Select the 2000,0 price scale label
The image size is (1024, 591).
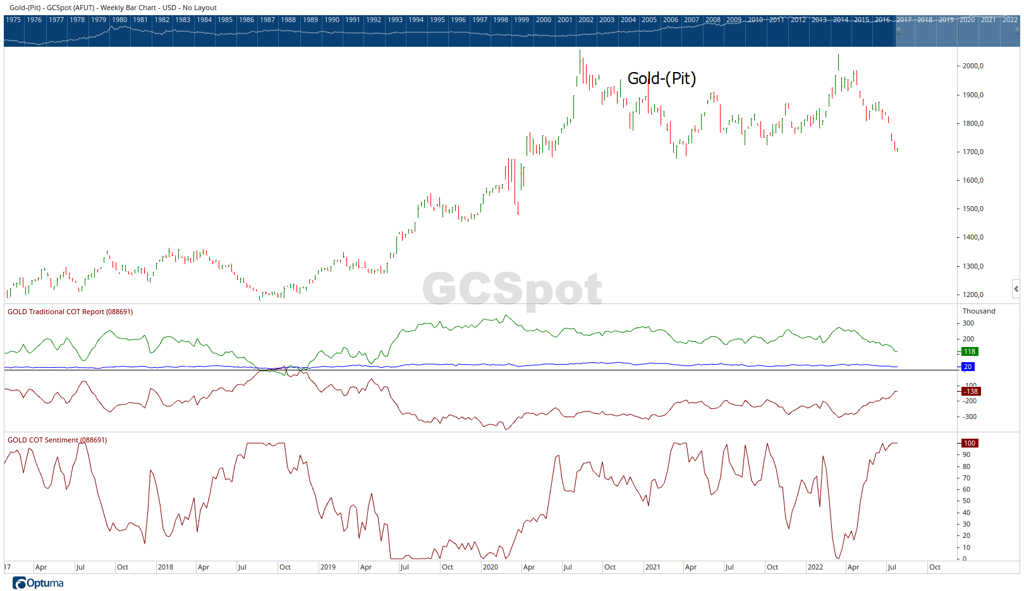point(973,66)
